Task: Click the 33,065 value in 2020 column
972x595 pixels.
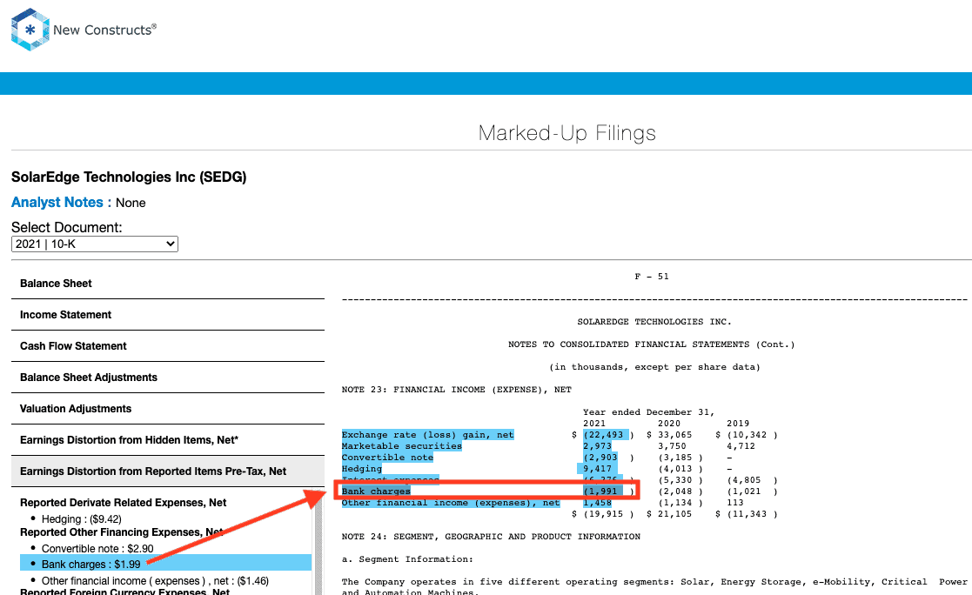Action: click(675, 435)
